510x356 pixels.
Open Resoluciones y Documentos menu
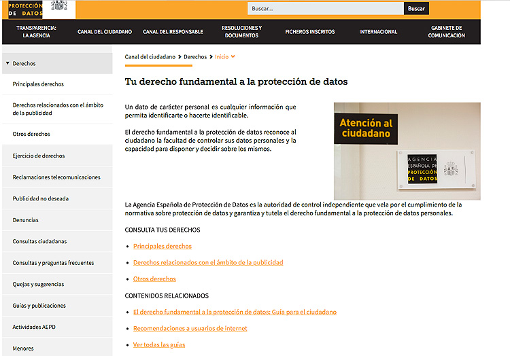241,31
